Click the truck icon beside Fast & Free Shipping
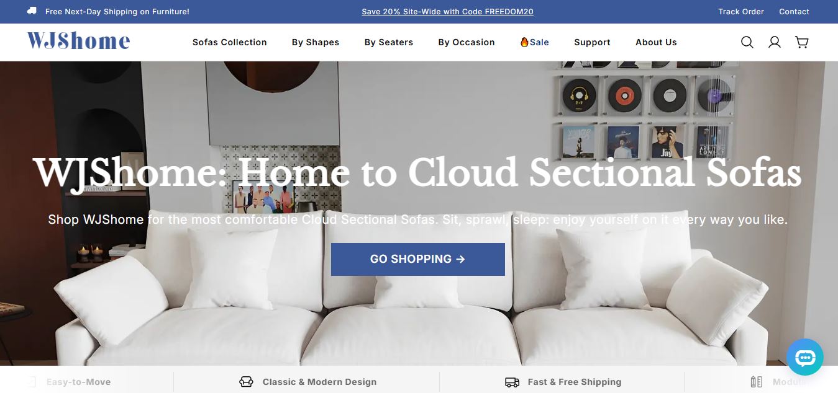 (512, 382)
